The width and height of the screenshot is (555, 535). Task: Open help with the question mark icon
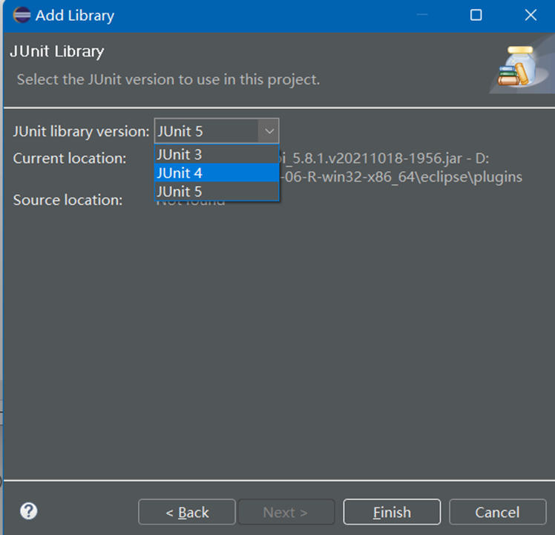pos(29,511)
